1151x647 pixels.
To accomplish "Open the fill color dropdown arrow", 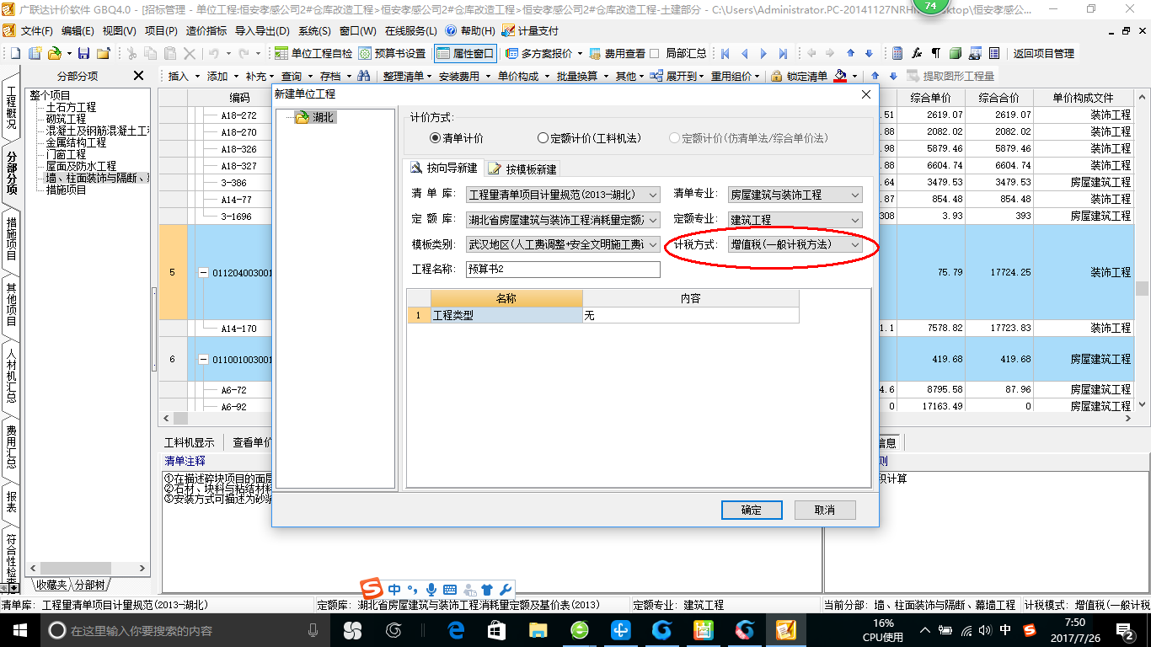I will [x=854, y=76].
